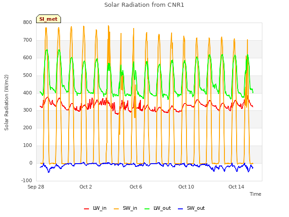Click the 300 y-axis tick label

(28, 110)
